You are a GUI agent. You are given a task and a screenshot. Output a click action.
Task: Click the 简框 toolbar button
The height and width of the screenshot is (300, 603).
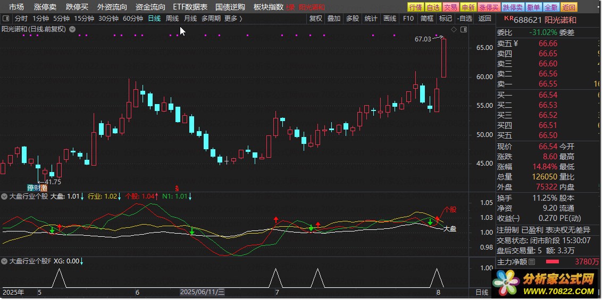coord(427,19)
